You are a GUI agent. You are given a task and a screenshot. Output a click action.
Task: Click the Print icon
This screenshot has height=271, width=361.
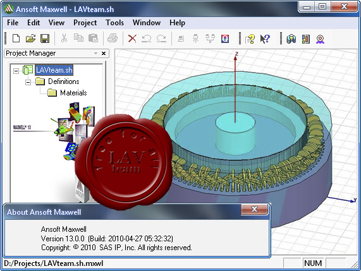[x=113, y=39]
